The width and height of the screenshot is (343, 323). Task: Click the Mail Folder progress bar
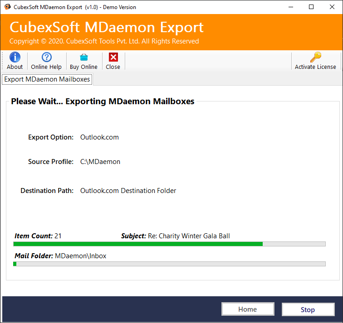169,264
